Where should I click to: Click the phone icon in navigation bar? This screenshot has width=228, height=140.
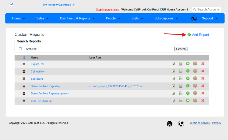194,18
